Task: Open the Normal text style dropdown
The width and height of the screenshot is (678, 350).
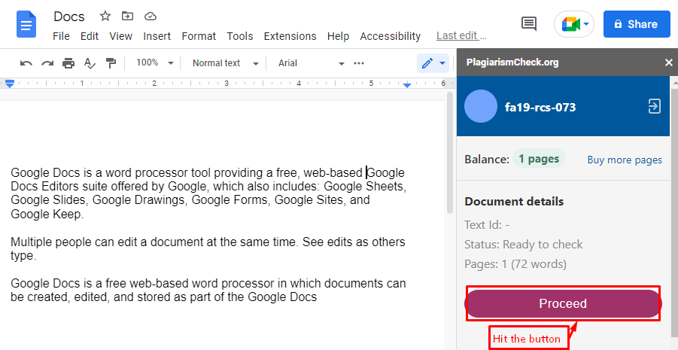Action: click(x=225, y=63)
